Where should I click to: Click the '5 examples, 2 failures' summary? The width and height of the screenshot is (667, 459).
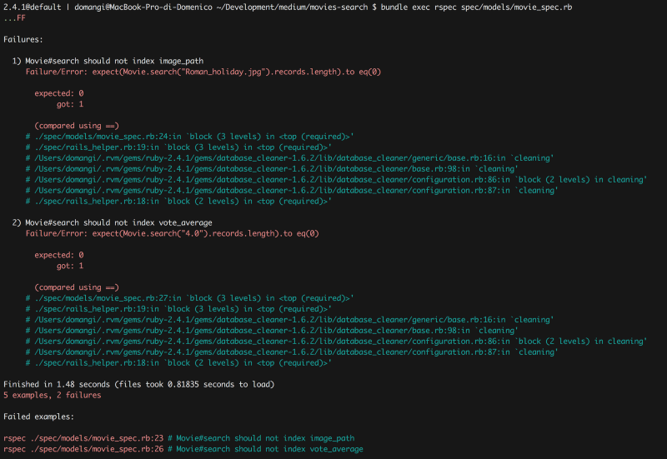tap(53, 395)
